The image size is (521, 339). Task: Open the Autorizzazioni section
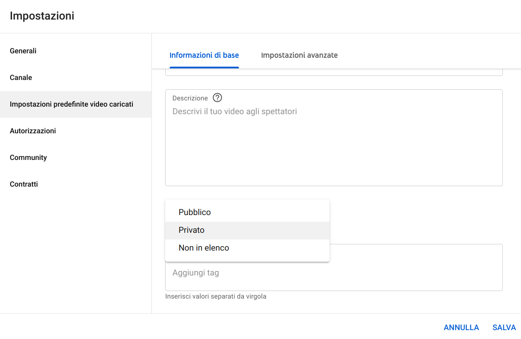pos(33,131)
